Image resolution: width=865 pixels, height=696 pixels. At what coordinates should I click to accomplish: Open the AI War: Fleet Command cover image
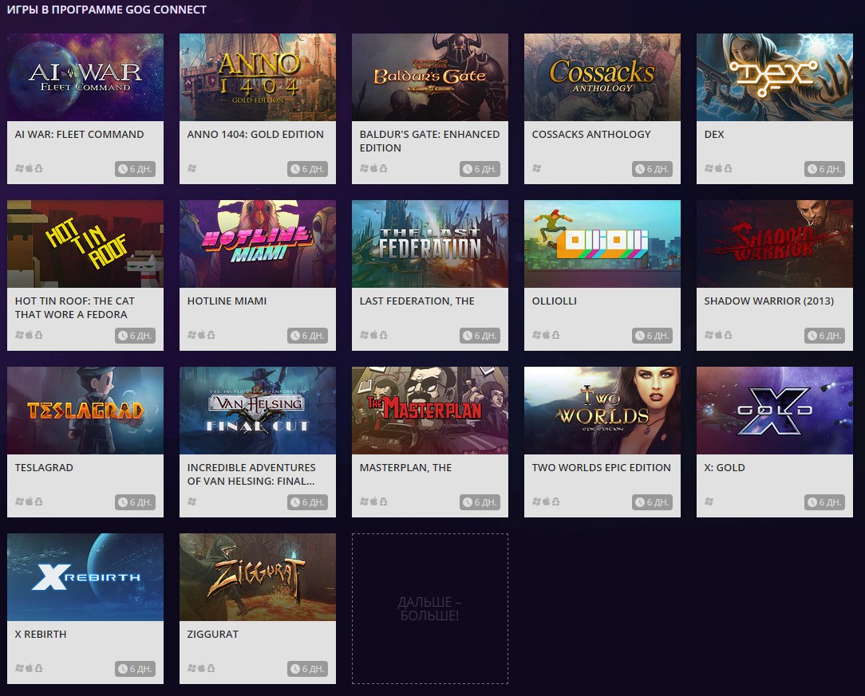tap(85, 77)
